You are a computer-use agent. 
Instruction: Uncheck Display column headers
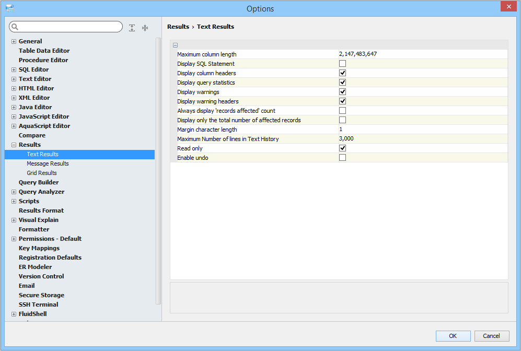343,73
